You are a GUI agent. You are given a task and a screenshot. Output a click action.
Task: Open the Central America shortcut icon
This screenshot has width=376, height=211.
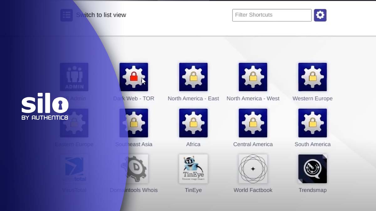tap(253, 123)
